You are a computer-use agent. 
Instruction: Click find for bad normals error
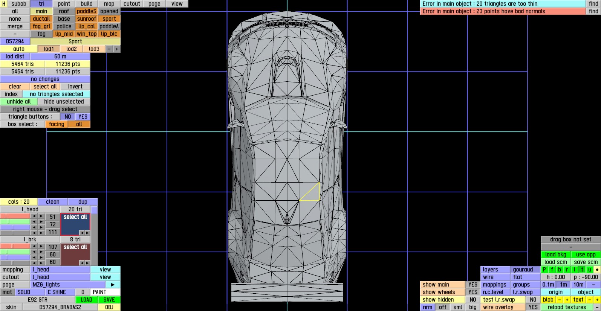tap(593, 11)
